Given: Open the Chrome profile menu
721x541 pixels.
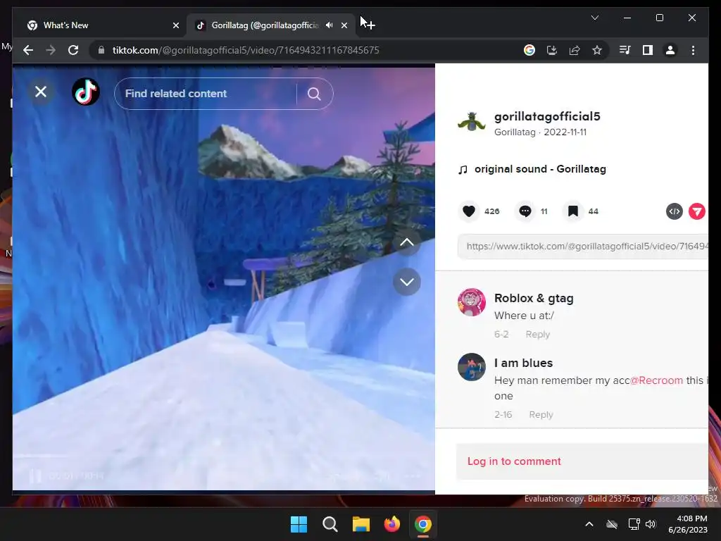Looking at the screenshot, I should click(x=670, y=50).
